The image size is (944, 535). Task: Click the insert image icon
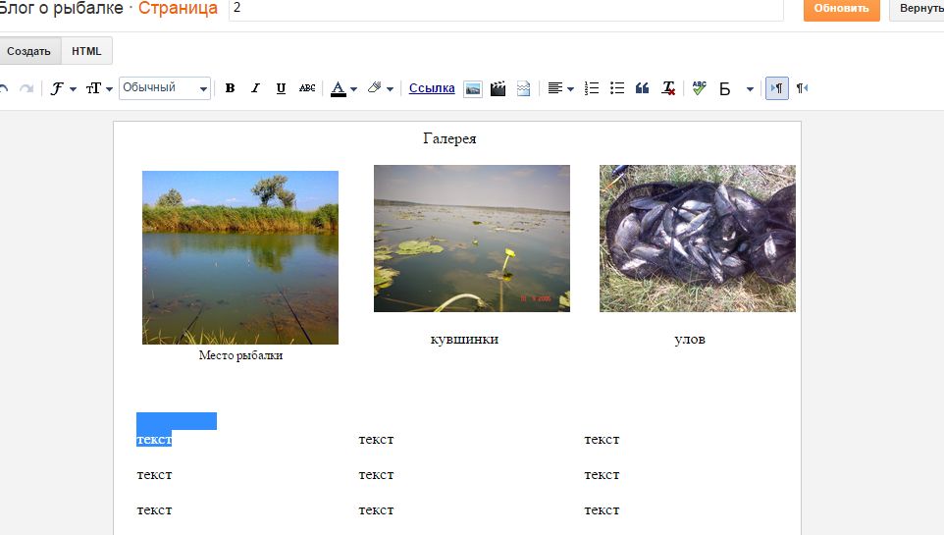[x=473, y=88]
